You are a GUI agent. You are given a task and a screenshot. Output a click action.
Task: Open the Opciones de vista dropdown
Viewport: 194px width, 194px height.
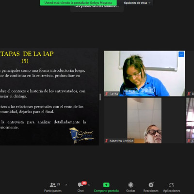(x=137, y=3)
